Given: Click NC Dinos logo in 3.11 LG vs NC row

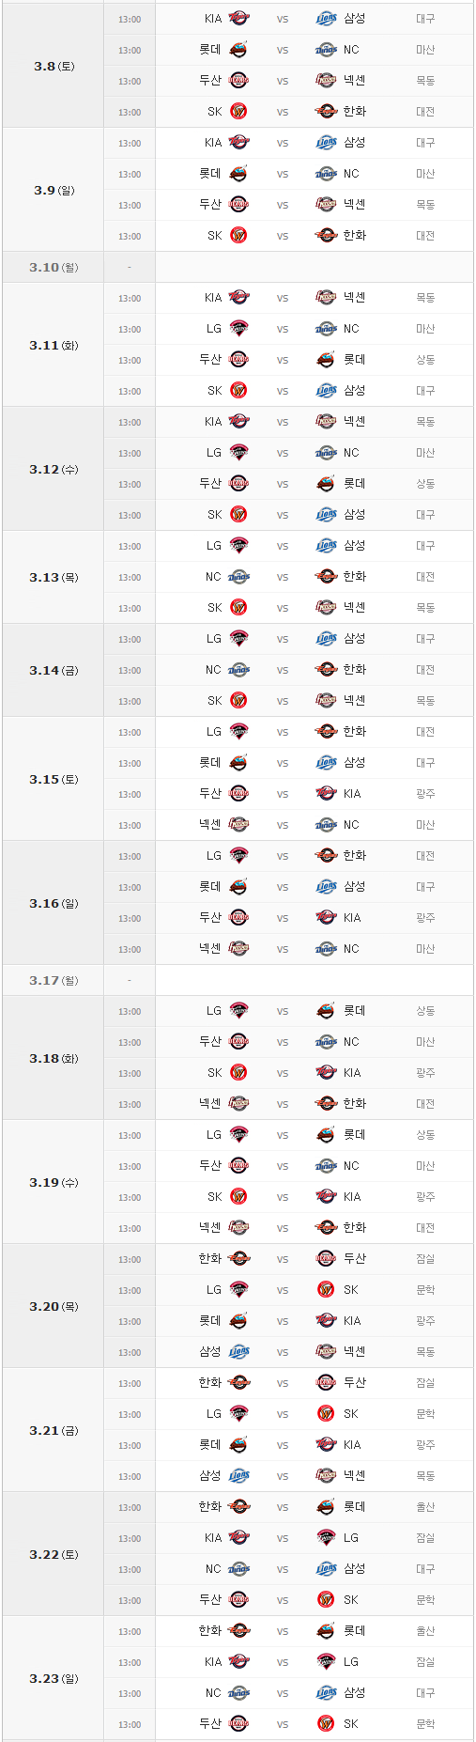Looking at the screenshot, I should pyautogui.click(x=326, y=329).
